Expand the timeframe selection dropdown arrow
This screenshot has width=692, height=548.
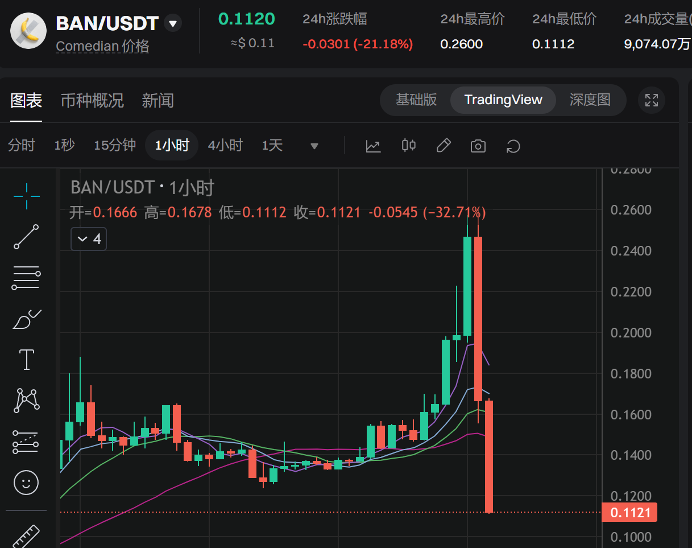point(314,146)
